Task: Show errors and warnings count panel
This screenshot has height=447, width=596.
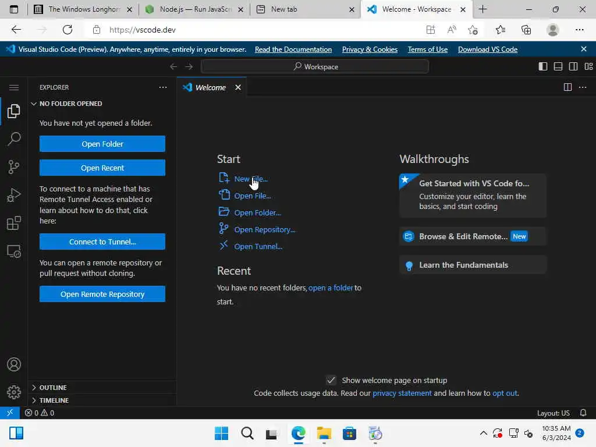Action: 40,413
